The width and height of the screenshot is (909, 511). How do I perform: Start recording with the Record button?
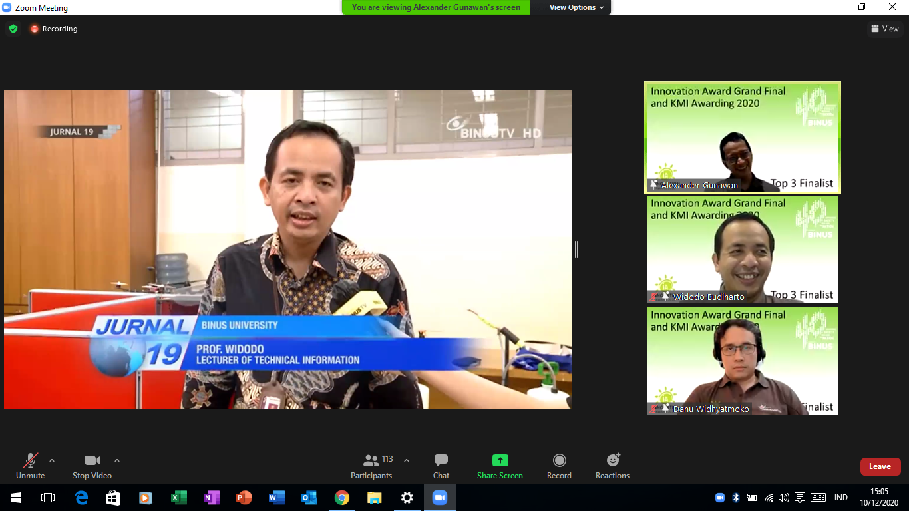click(x=559, y=466)
